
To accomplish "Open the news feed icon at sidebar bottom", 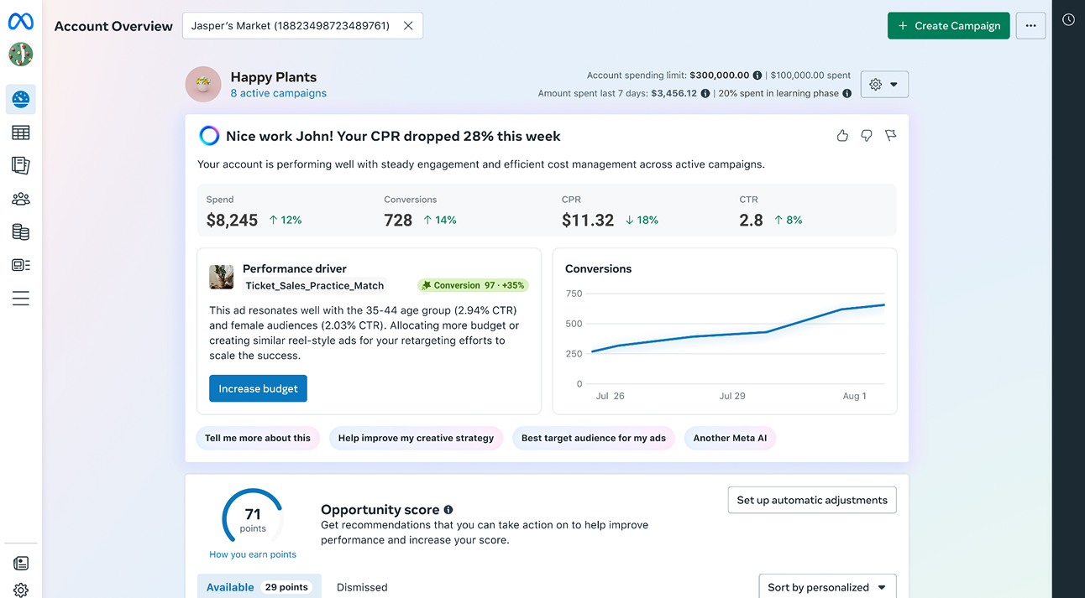I will [x=21, y=564].
